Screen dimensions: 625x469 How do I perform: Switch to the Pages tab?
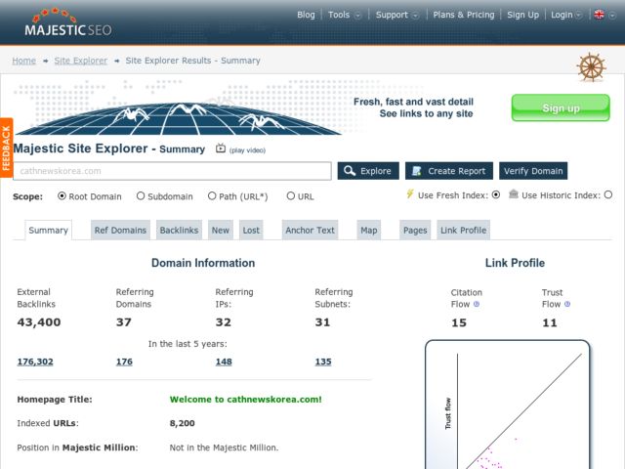click(415, 231)
